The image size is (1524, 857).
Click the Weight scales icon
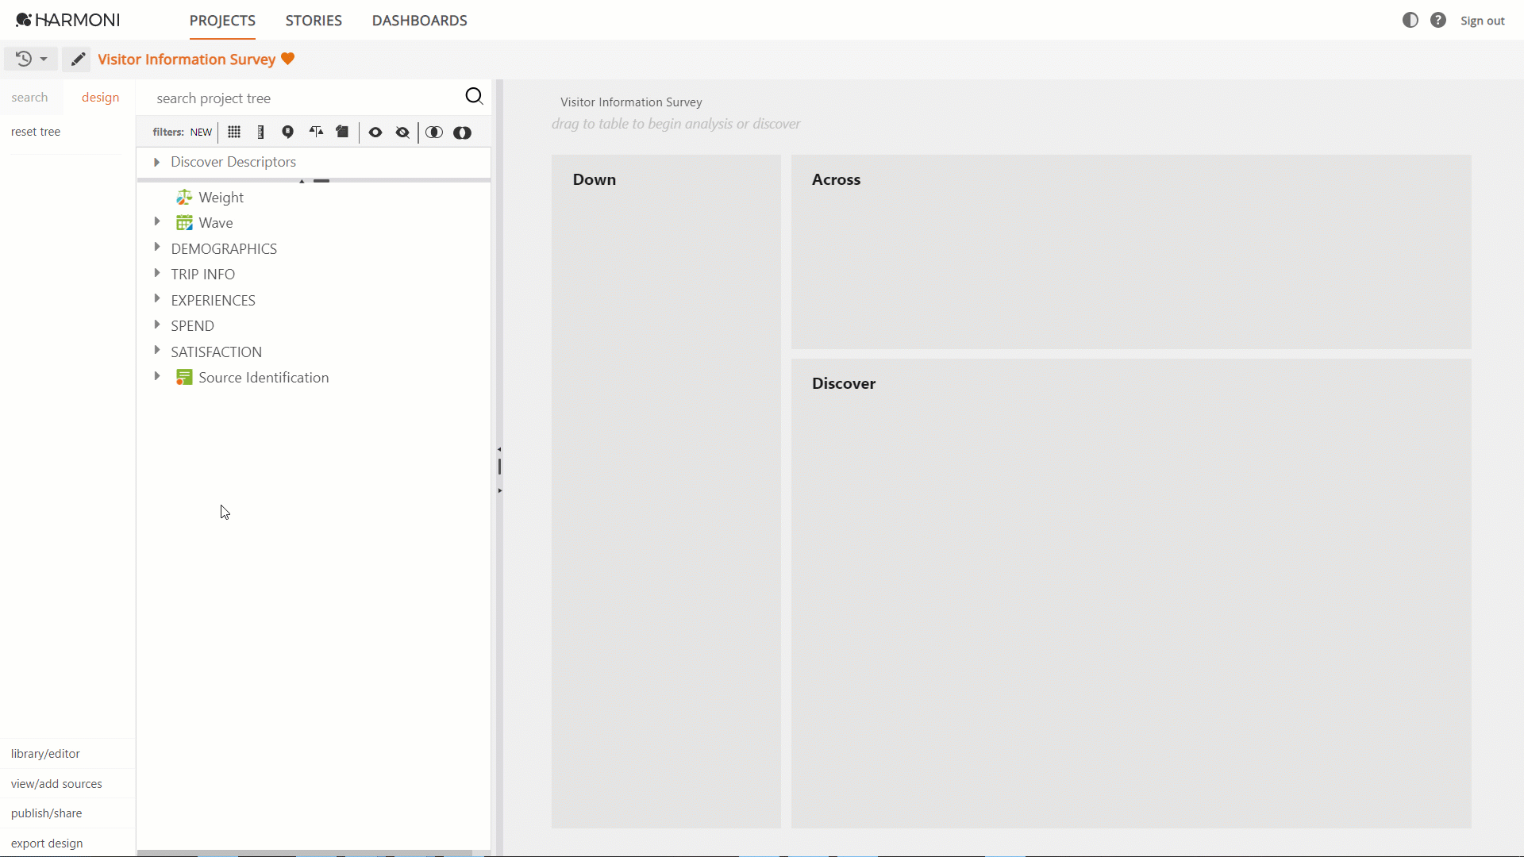point(184,197)
